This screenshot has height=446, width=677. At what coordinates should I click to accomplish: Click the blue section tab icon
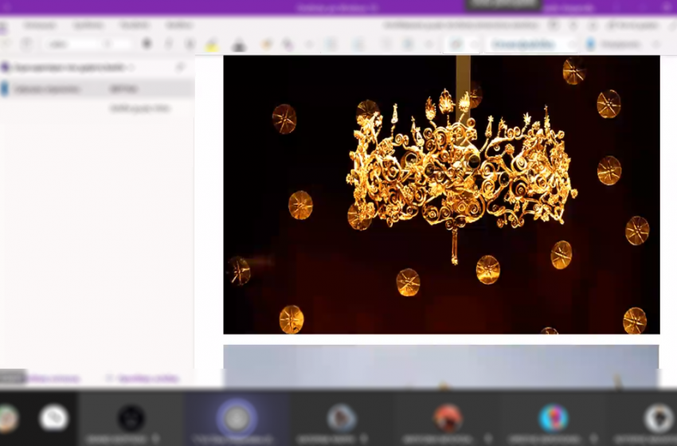5,88
